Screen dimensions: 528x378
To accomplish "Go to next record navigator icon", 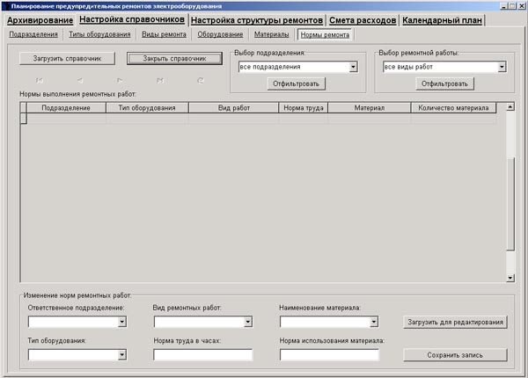I will pos(120,80).
